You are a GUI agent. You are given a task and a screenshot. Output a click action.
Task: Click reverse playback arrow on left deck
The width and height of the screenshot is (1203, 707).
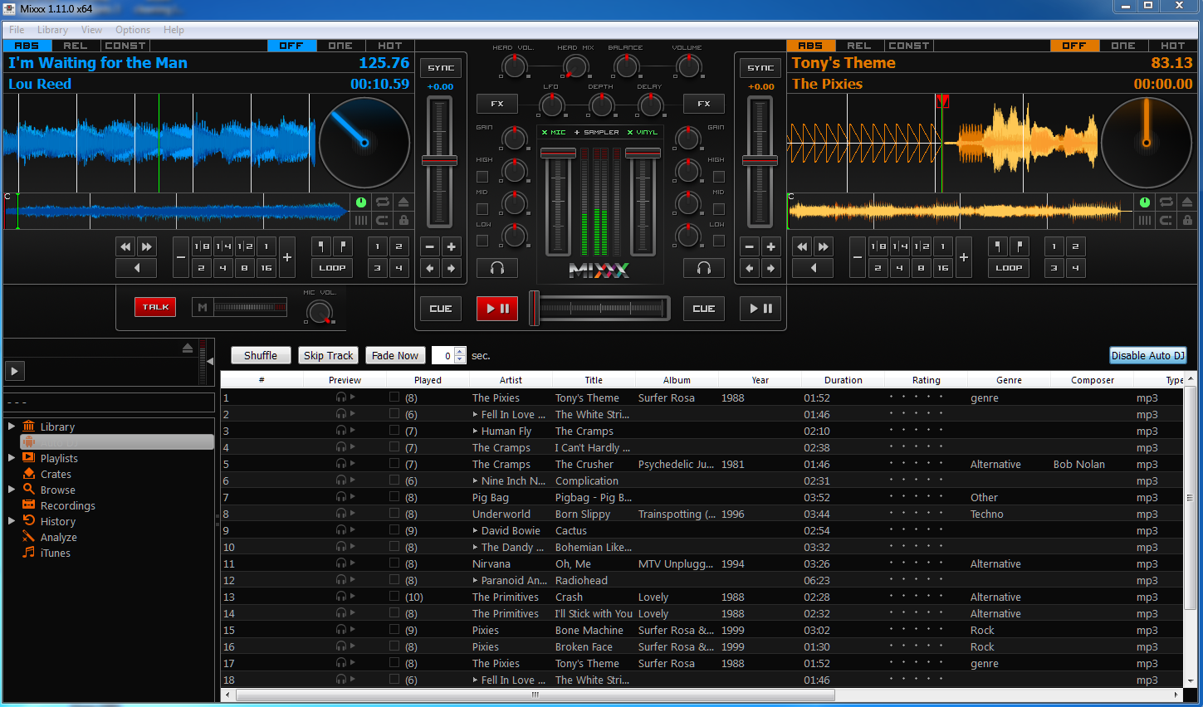[137, 268]
